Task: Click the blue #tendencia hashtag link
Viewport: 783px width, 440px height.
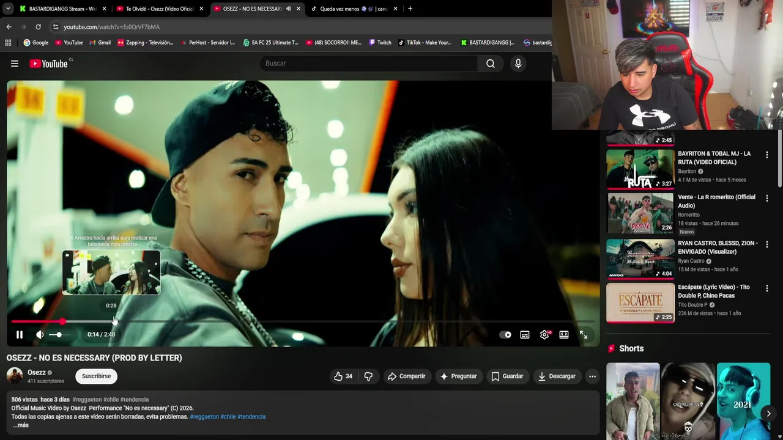Action: click(x=251, y=417)
